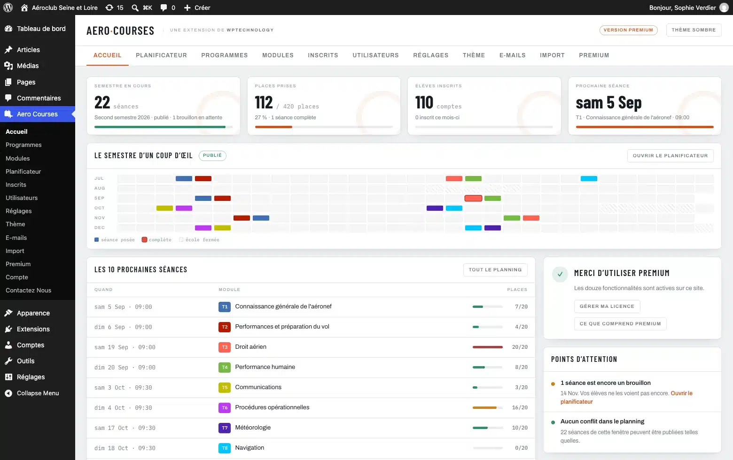
Task: Open the search magnifier icon in admin bar
Action: [x=135, y=8]
